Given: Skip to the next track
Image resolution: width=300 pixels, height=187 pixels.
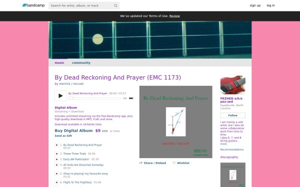Looking at the screenshot, I should point(131,98).
